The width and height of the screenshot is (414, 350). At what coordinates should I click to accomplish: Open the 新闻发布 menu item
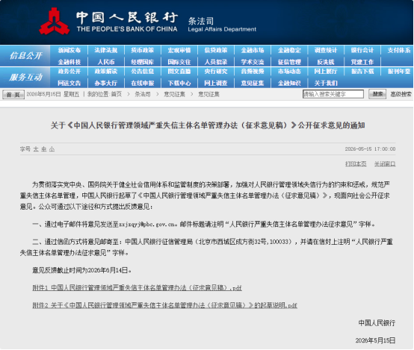[69, 50]
